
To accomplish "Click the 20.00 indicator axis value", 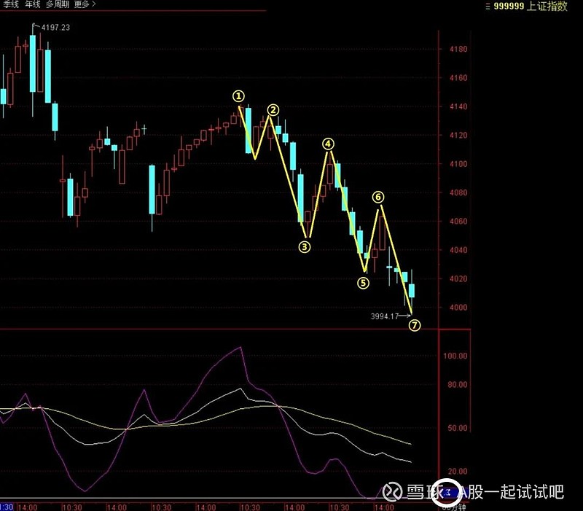I will click(458, 471).
